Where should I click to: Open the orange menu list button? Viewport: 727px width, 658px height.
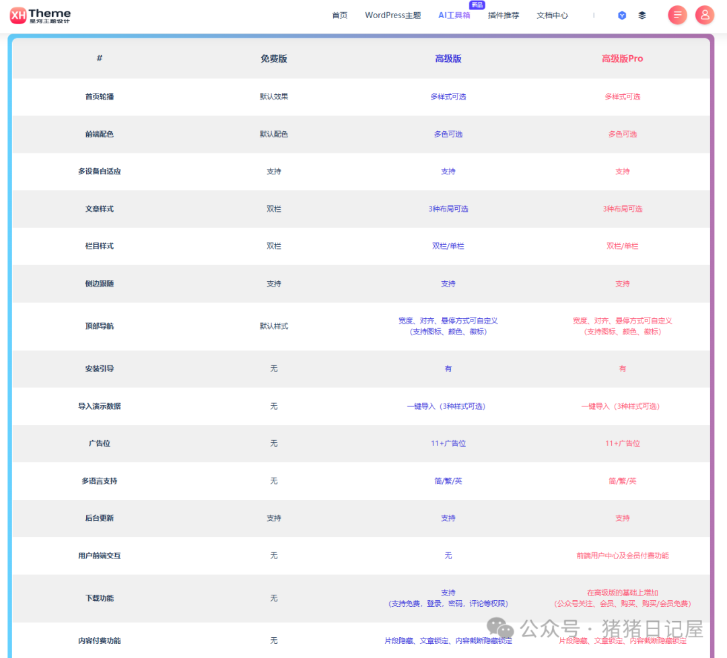click(677, 15)
